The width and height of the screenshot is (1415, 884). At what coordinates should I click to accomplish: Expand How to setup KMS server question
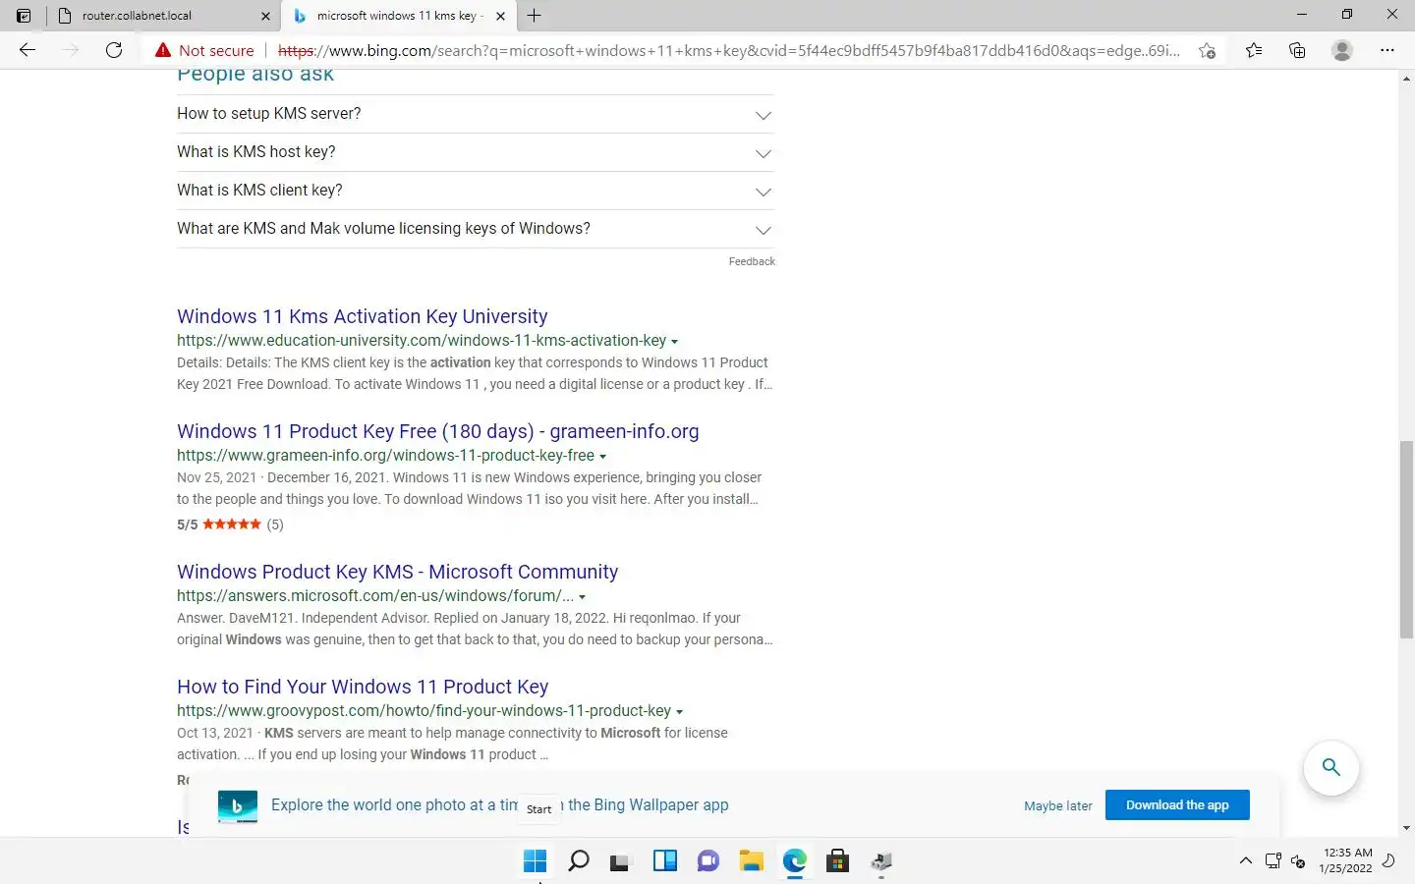pos(476,114)
